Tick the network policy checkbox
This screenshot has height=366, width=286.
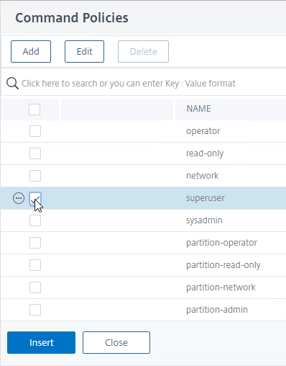coord(35,176)
